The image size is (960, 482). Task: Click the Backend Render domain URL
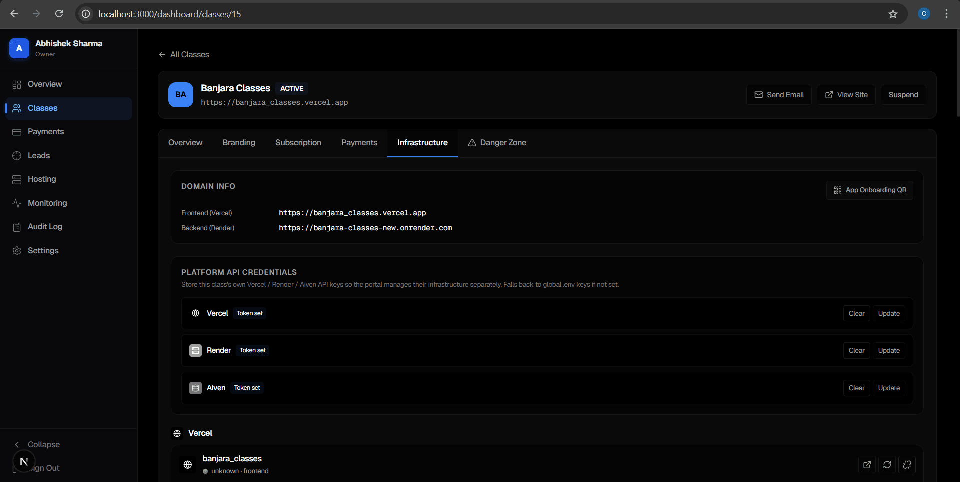point(365,228)
